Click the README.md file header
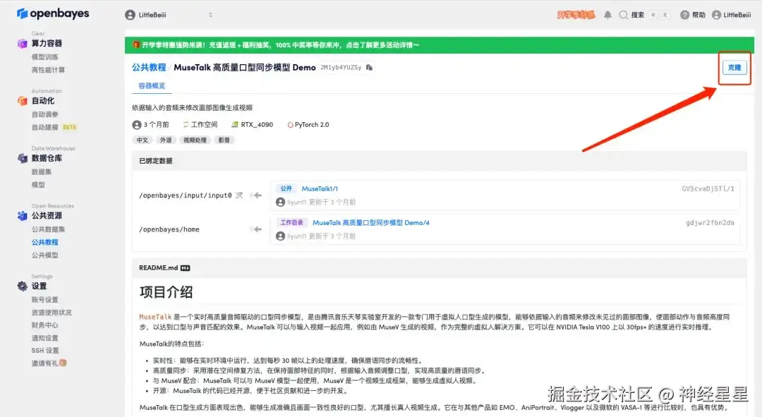The width and height of the screenshot is (762, 417). tap(440, 268)
